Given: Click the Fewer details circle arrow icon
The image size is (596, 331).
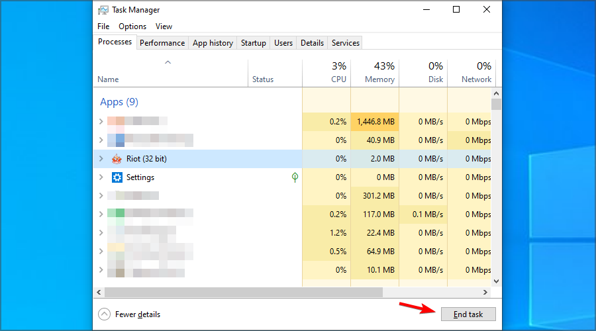Looking at the screenshot, I should (x=104, y=314).
